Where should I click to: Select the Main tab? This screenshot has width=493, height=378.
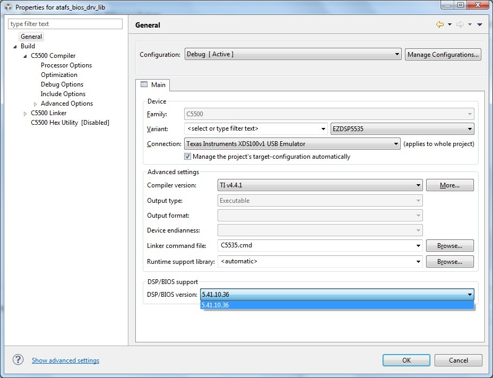tap(153, 85)
